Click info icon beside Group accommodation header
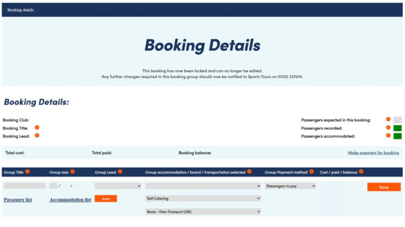This screenshot has width=405, height=227. 249,171
